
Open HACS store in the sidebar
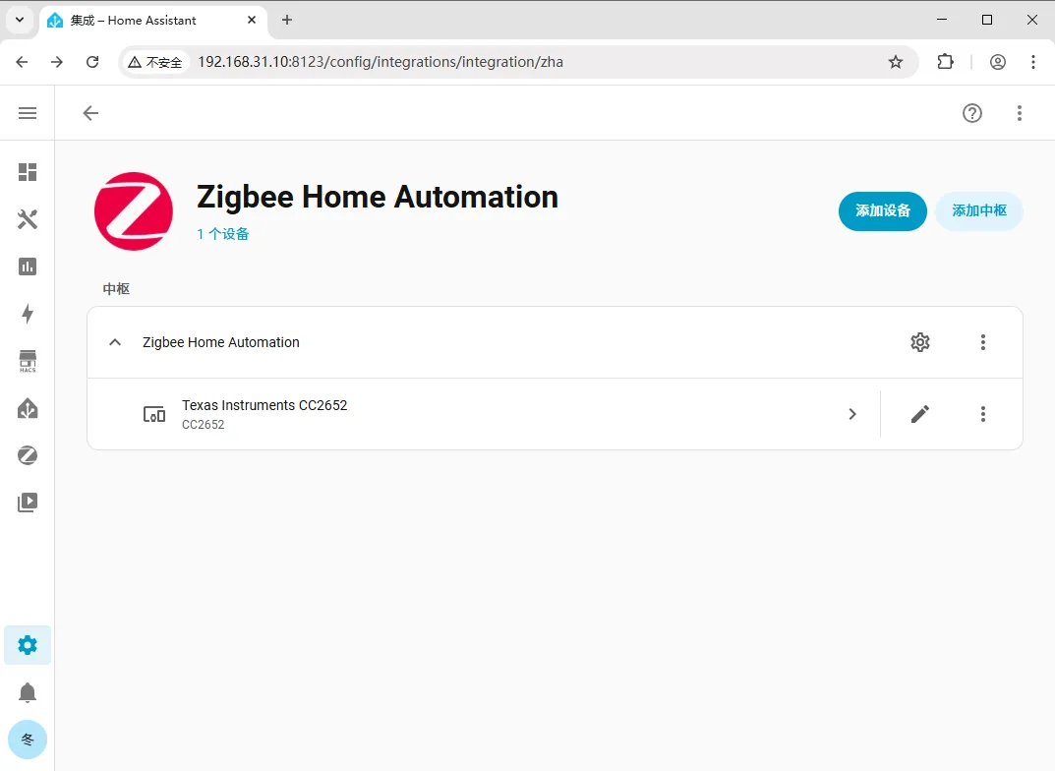point(28,361)
